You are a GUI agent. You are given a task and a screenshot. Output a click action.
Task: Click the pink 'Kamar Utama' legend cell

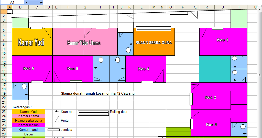point(29,116)
